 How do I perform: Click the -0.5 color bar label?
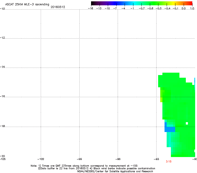(159, 9)
